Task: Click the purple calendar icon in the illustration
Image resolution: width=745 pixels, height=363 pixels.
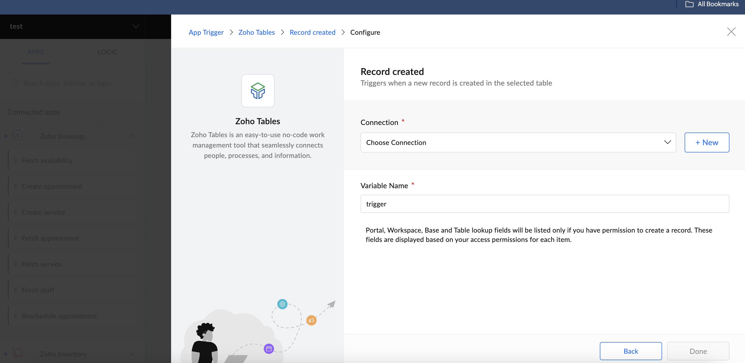Action: (269, 348)
